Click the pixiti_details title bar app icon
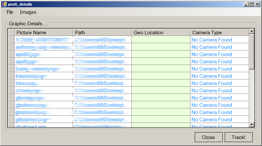Image resolution: width=262 pixels, height=146 pixels. click(x=4, y=4)
